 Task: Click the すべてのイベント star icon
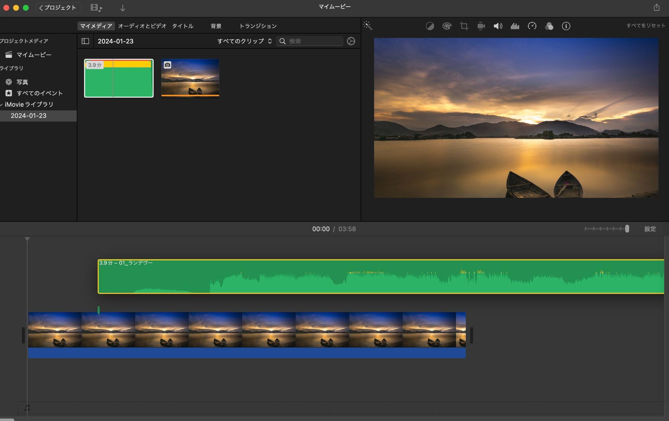9,93
